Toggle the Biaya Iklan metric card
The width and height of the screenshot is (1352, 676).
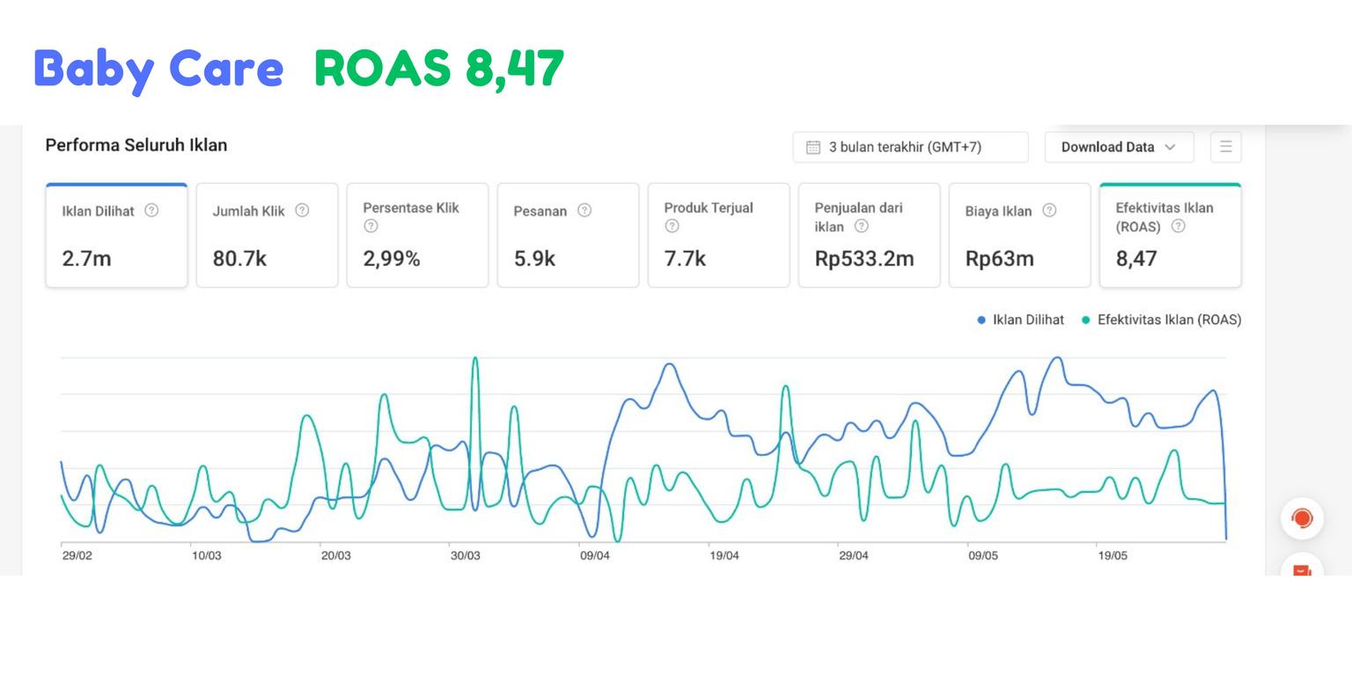[1019, 235]
